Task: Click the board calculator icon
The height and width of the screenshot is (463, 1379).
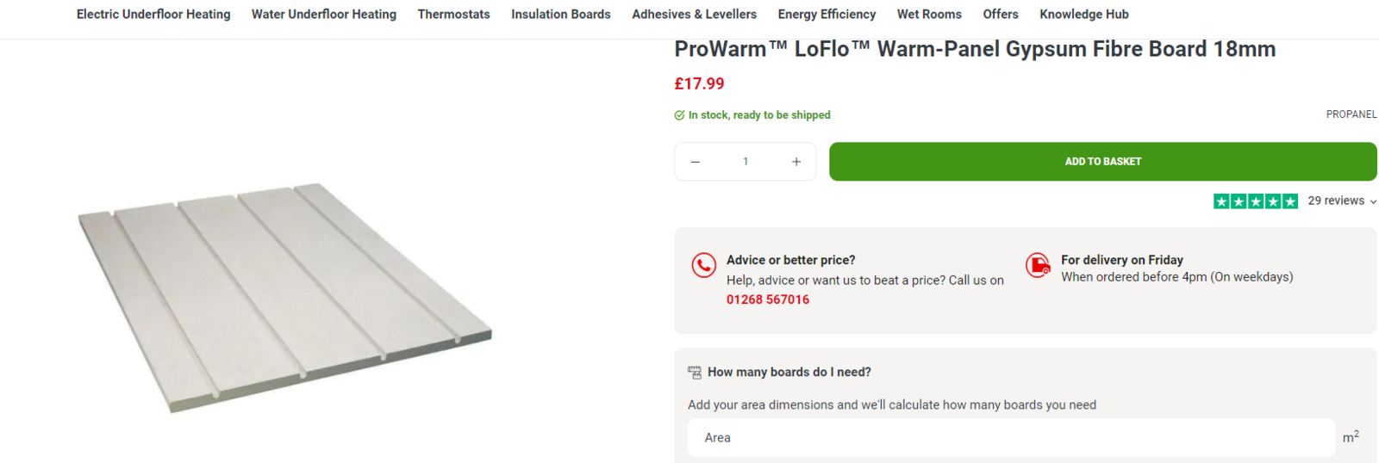Action: [x=695, y=373]
